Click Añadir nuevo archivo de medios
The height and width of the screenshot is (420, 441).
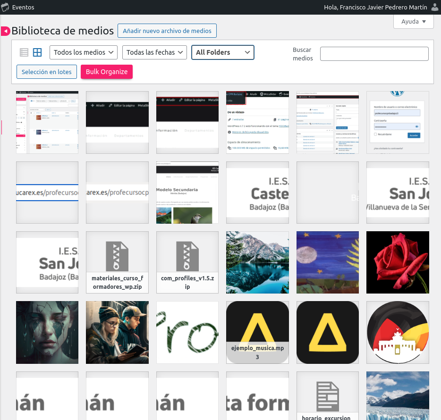(167, 31)
